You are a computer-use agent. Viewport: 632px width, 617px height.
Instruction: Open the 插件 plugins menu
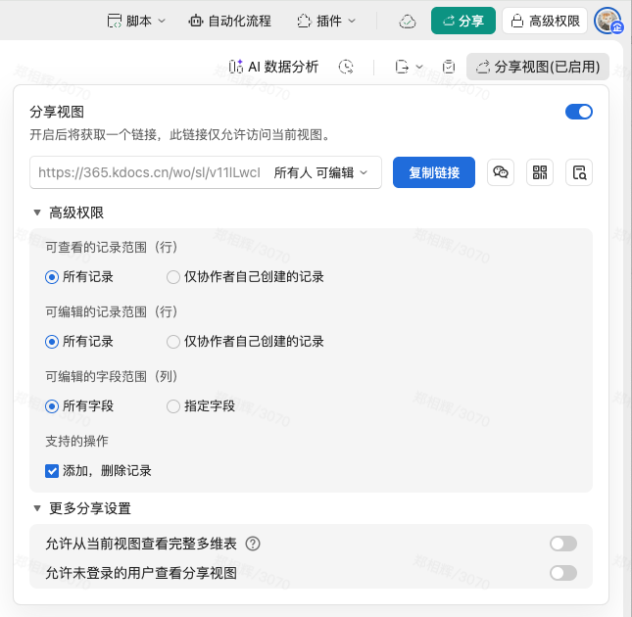326,21
